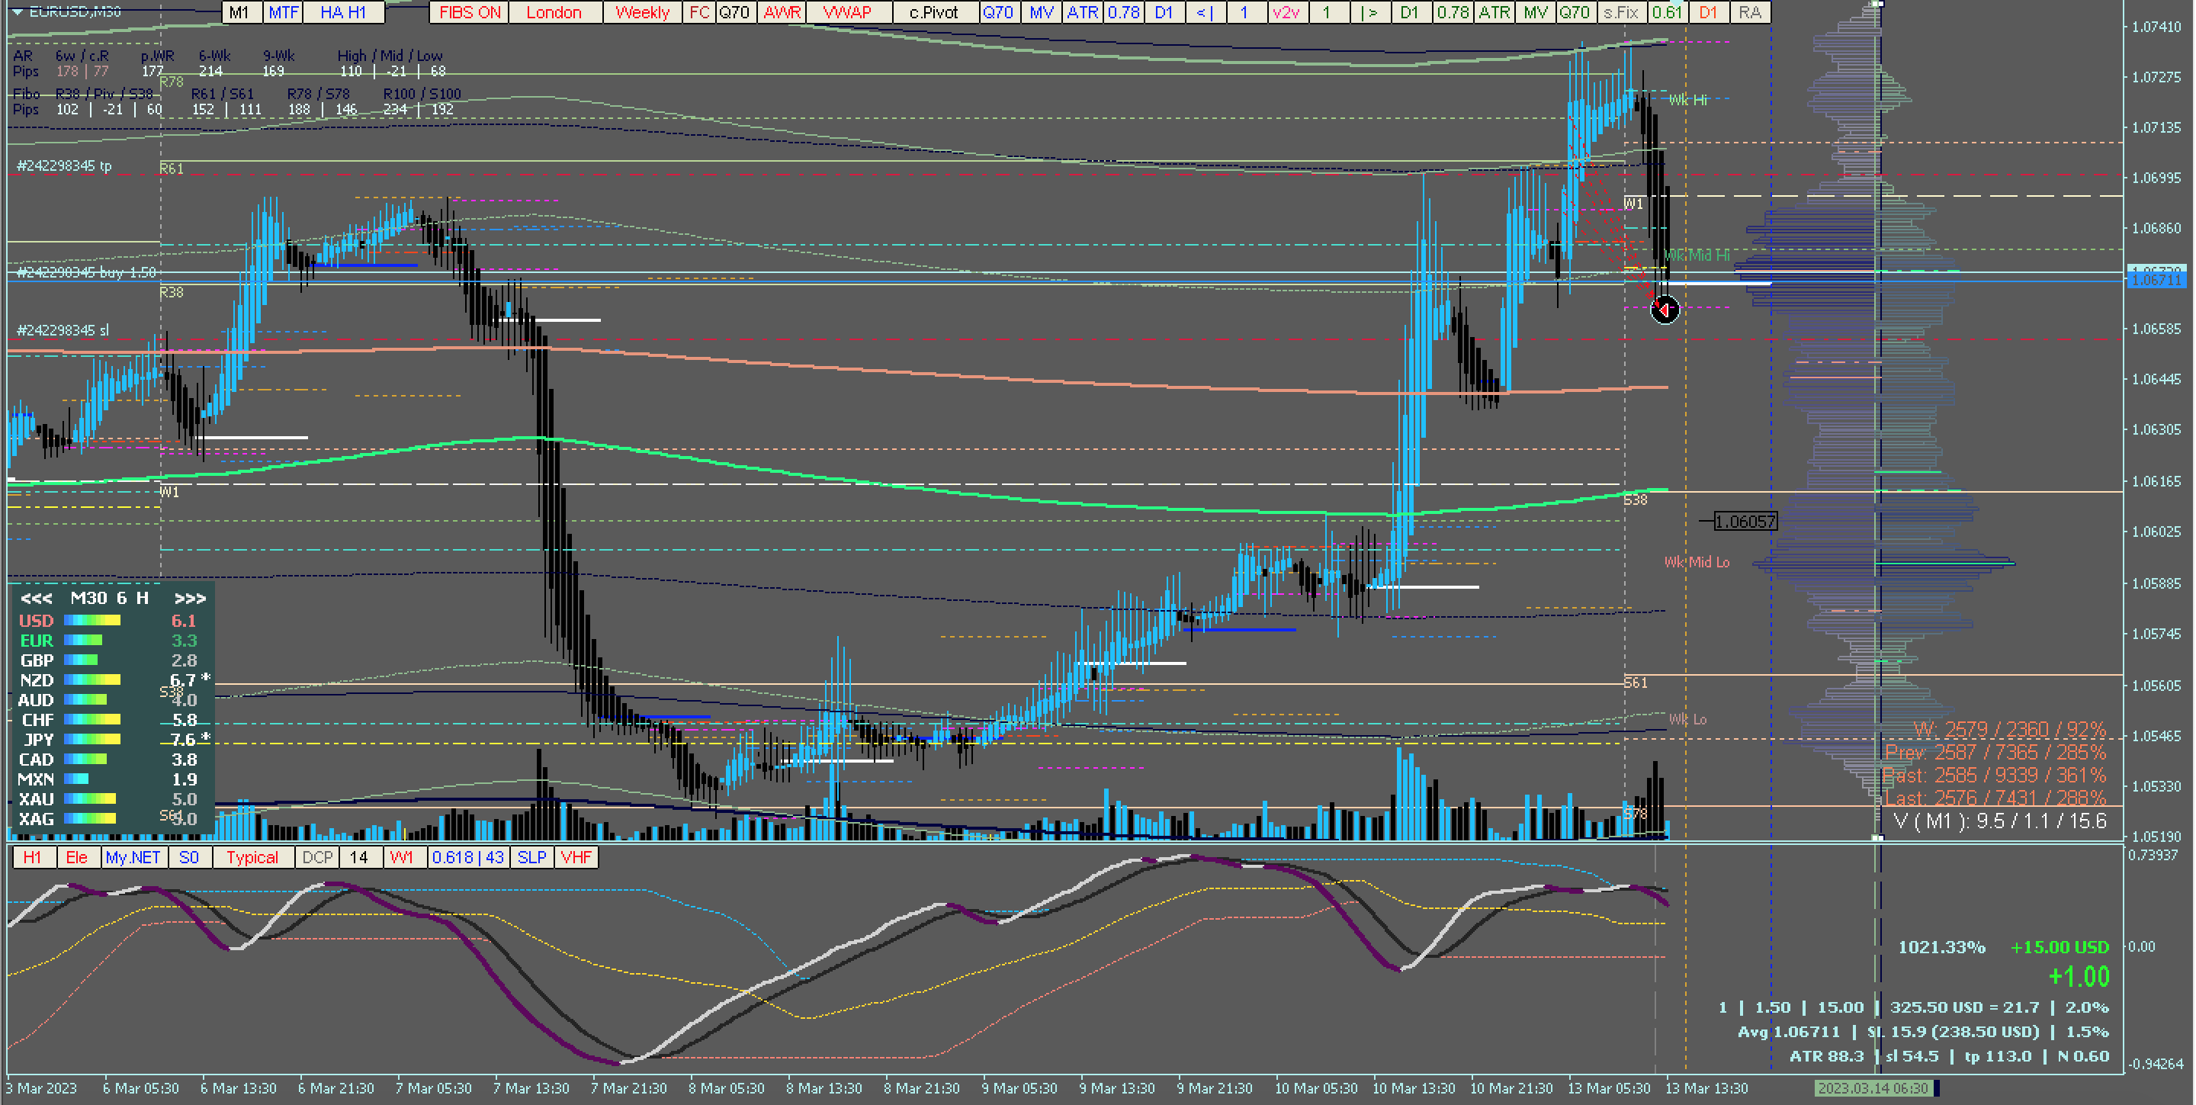Image resolution: width=2196 pixels, height=1105 pixels.
Task: Toggle the FIBS ON button
Action: [470, 12]
